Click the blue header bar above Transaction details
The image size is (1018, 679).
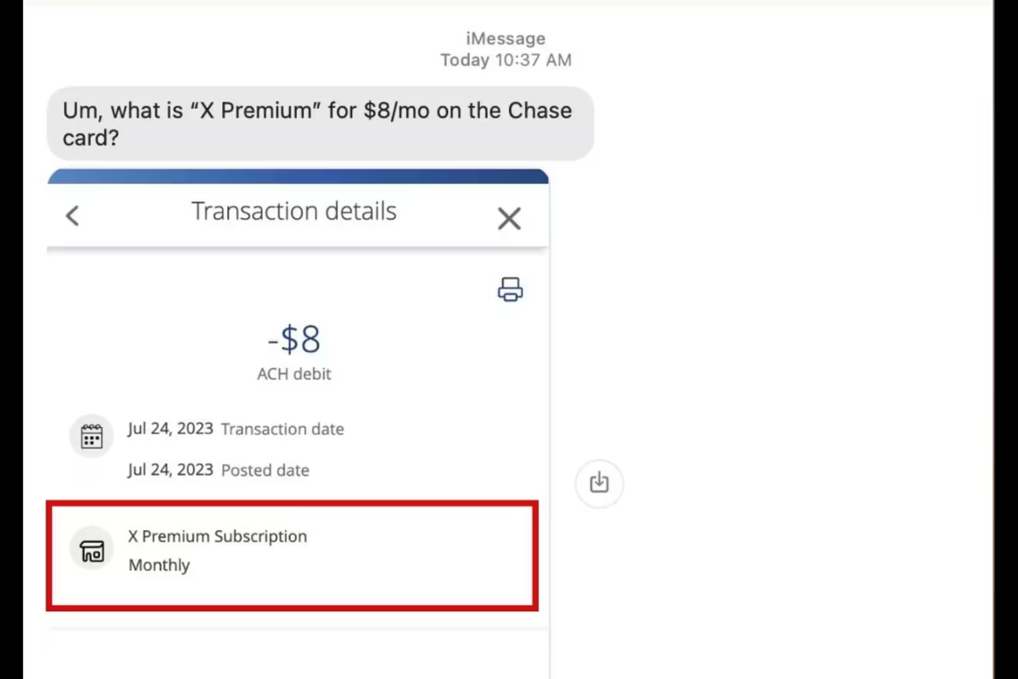point(297,177)
